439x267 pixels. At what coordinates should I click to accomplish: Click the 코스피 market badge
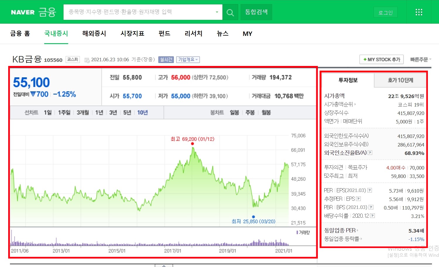coord(73,60)
